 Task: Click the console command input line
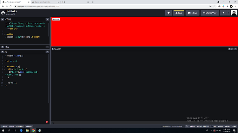[x=145, y=123]
